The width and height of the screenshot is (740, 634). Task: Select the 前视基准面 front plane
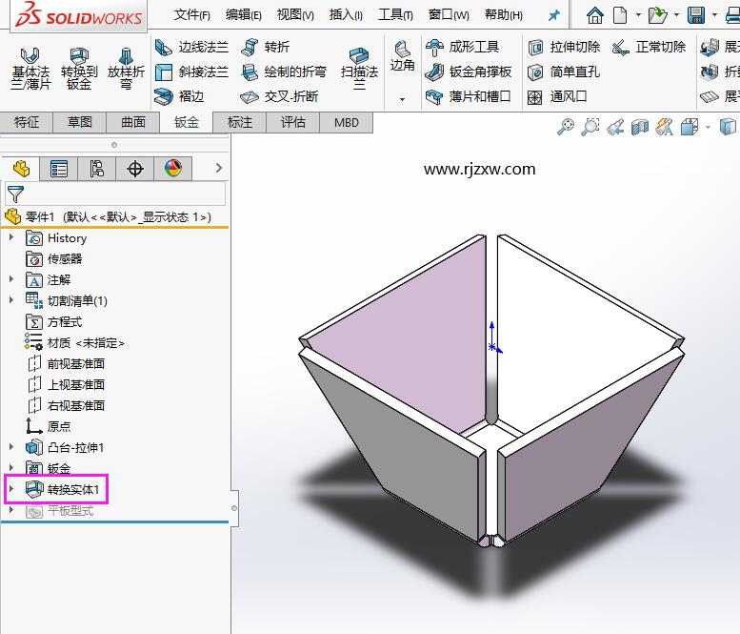click(66, 363)
